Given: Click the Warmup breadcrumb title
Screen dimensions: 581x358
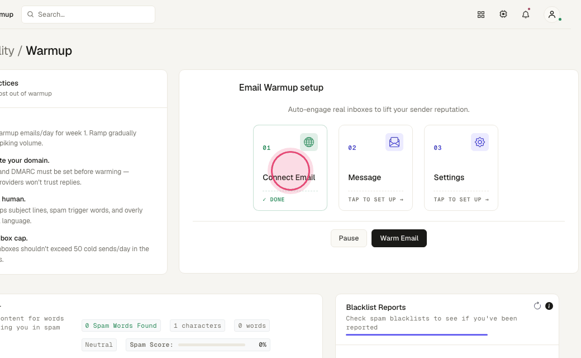Looking at the screenshot, I should 49,50.
